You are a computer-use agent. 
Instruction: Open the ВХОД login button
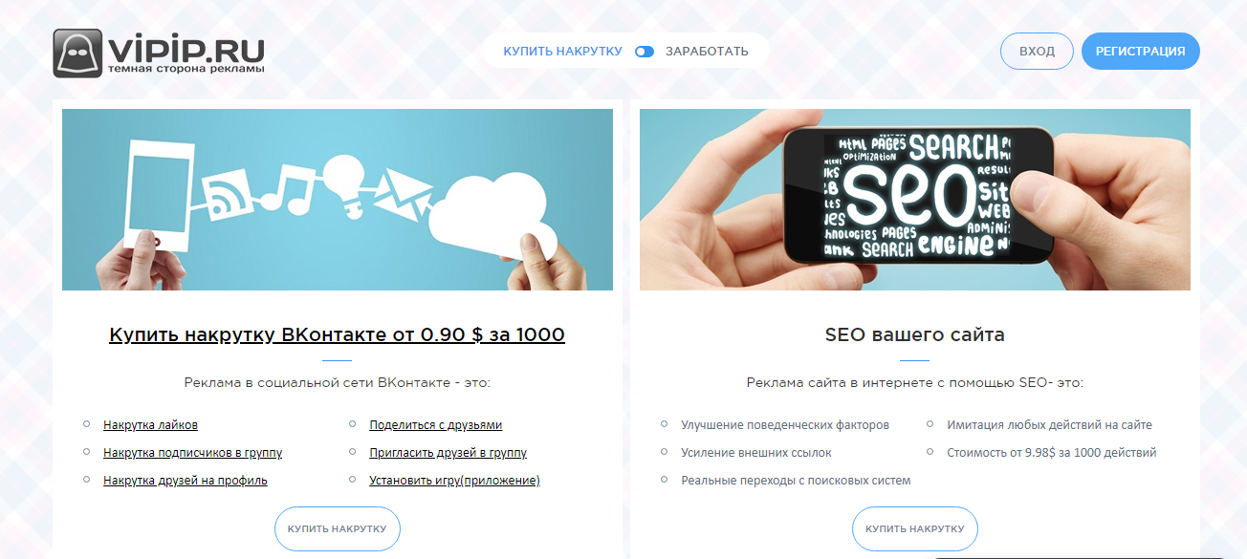pos(1037,52)
